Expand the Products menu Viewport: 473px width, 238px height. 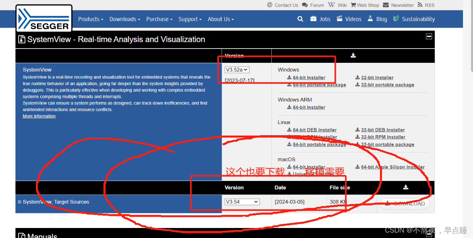(91, 19)
